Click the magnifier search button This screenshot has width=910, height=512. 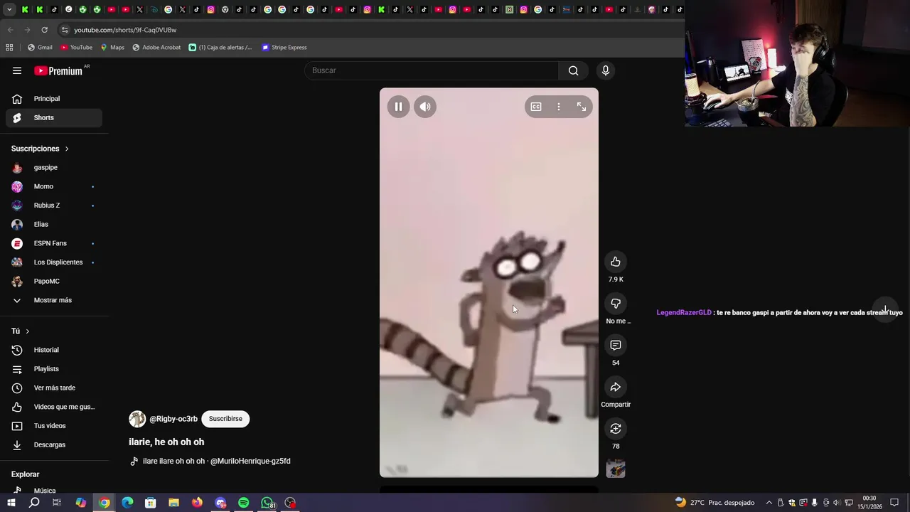(x=574, y=70)
